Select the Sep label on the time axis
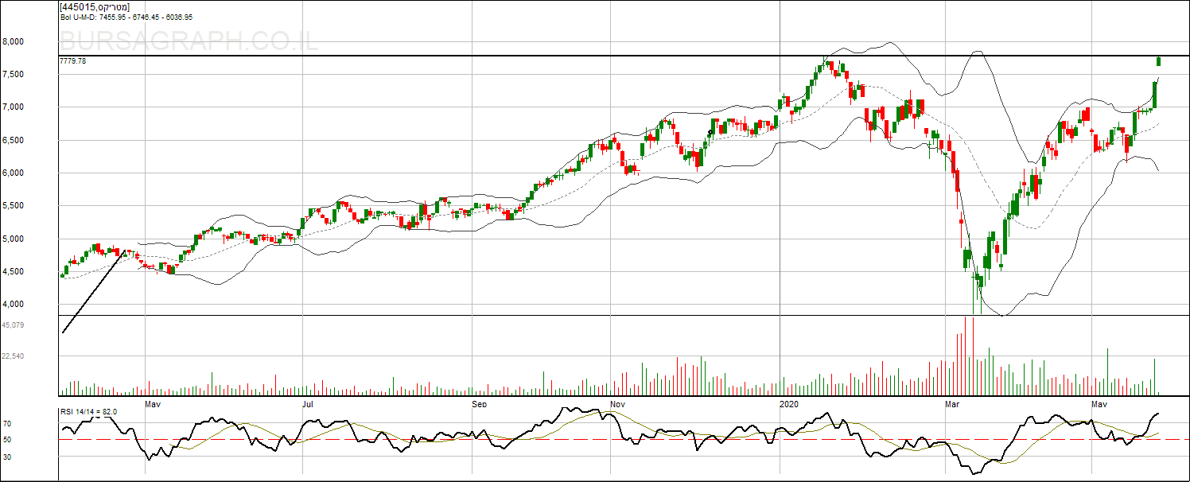The image size is (1190, 482). point(479,405)
